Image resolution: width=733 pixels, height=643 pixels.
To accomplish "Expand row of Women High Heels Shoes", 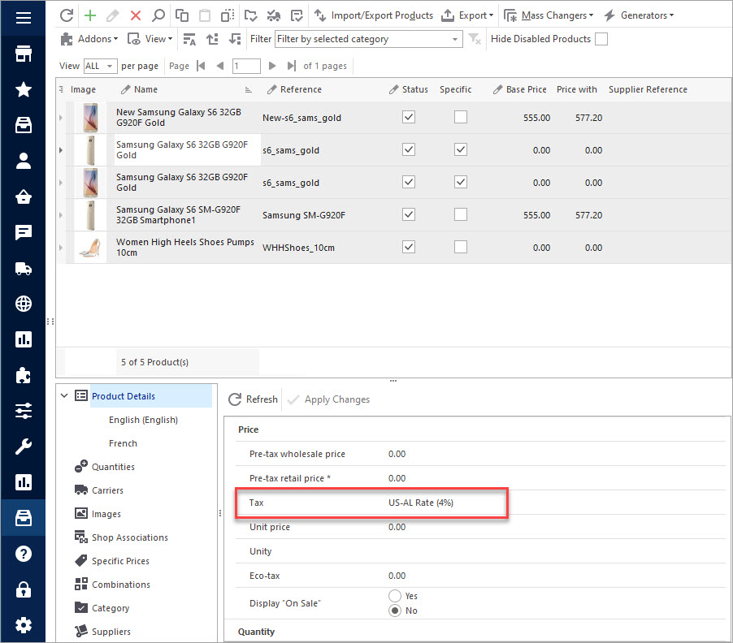I will click(x=61, y=248).
